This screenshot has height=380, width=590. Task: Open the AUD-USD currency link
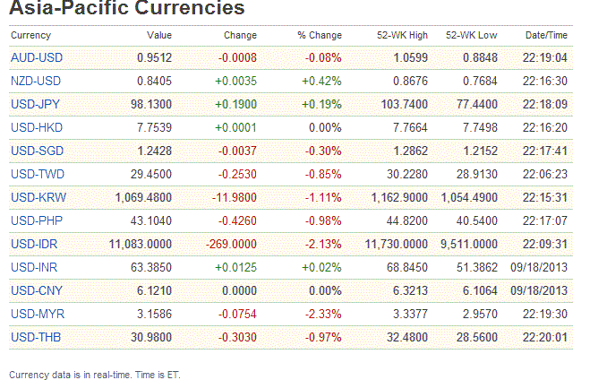click(37, 58)
